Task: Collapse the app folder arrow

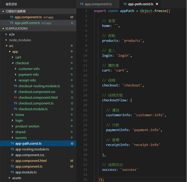Action: tap(10, 51)
